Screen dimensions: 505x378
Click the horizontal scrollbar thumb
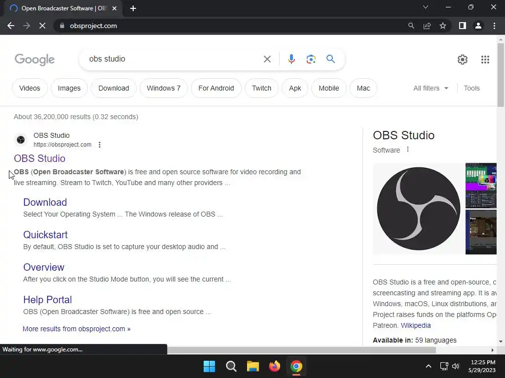coord(301,350)
